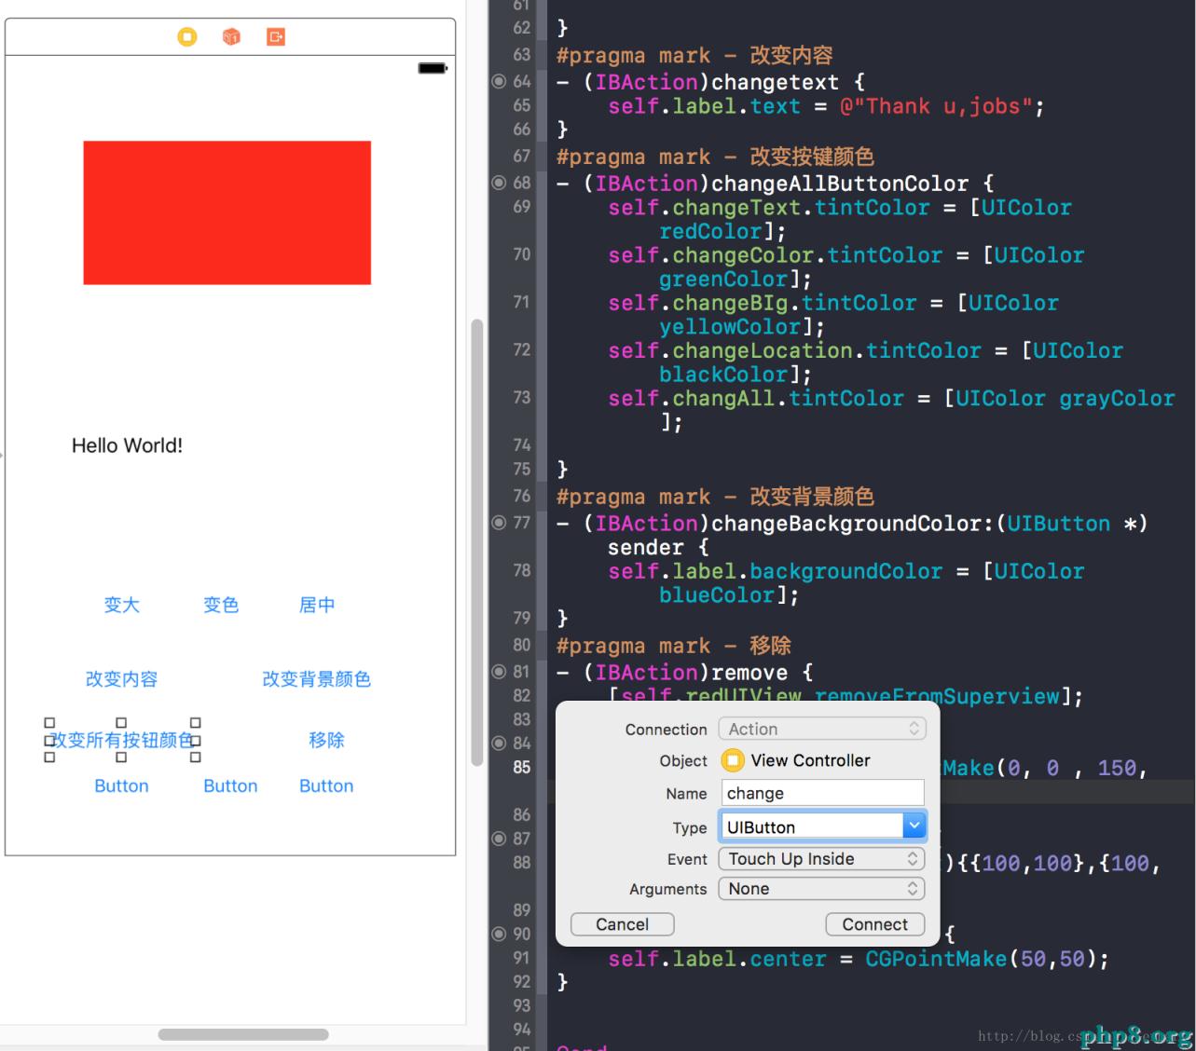This screenshot has width=1196, height=1051.
Task: Click the red view at the top of the canvas
Action: coord(227,212)
